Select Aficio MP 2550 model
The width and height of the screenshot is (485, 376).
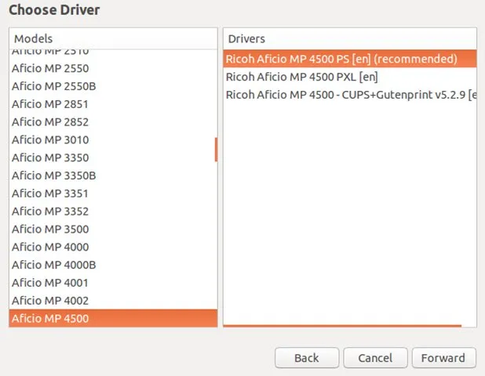(50, 68)
